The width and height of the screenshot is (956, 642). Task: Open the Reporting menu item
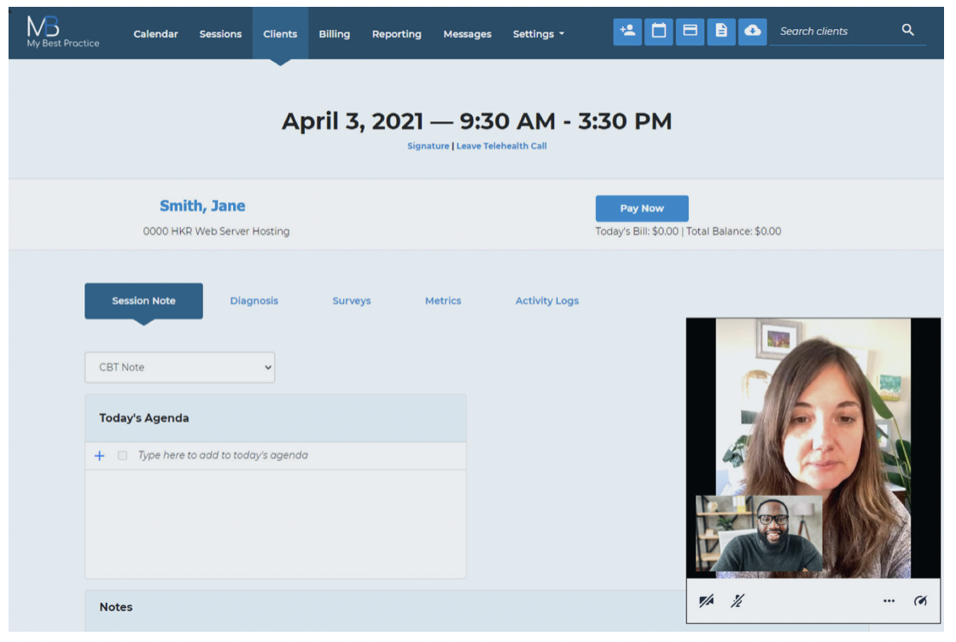396,33
